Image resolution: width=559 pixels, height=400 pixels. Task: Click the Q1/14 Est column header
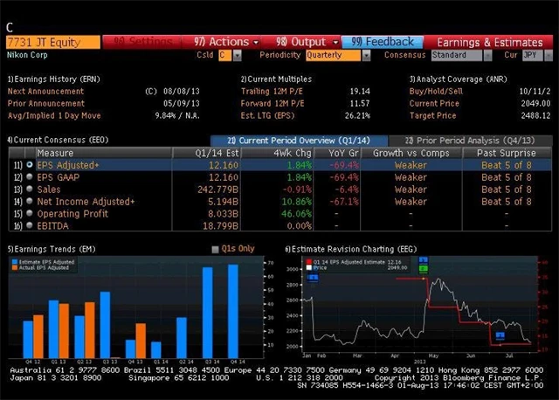(x=206, y=153)
